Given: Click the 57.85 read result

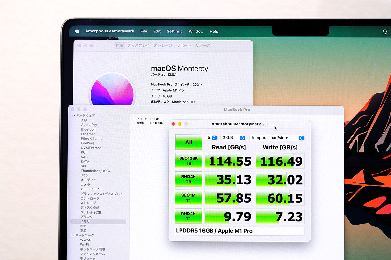Looking at the screenshot, I should coord(229,198).
